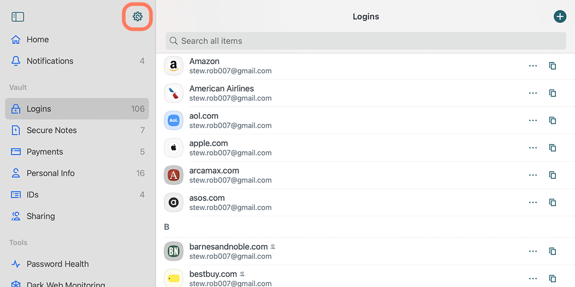This screenshot has width=575, height=287.
Task: Open Payments in sidebar
Action: click(x=77, y=152)
